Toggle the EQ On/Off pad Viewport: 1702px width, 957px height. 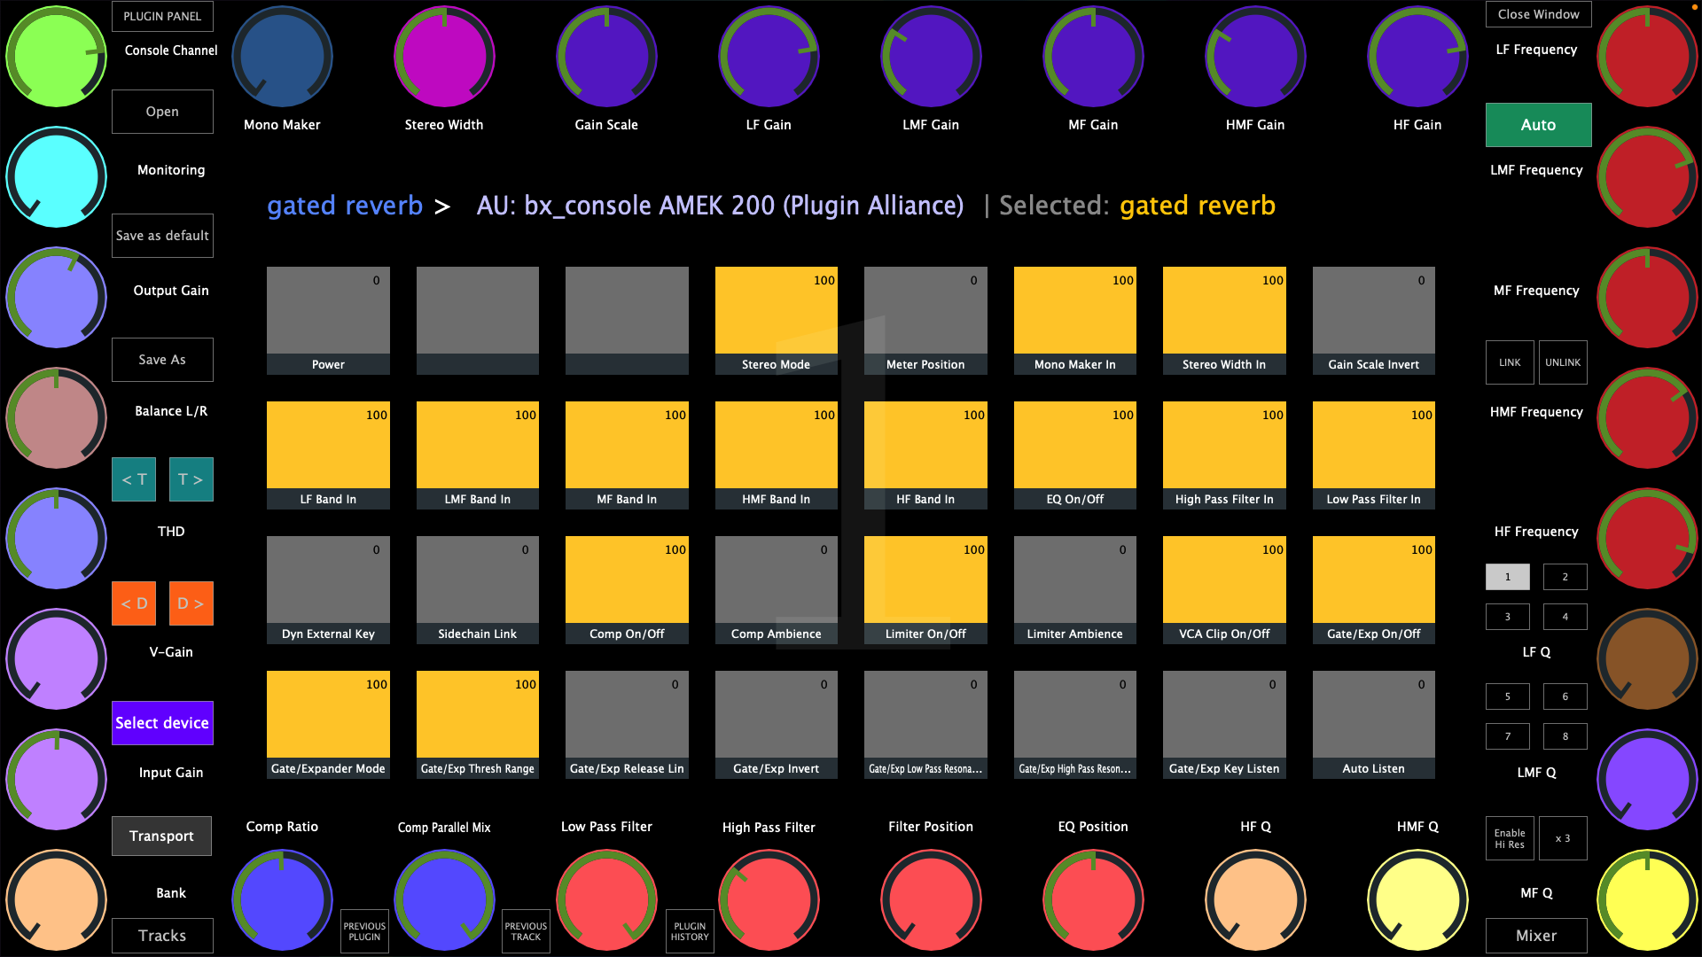coord(1074,454)
